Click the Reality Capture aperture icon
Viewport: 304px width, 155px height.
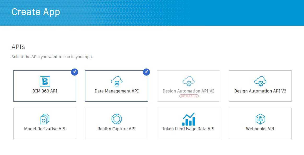pos(116,119)
